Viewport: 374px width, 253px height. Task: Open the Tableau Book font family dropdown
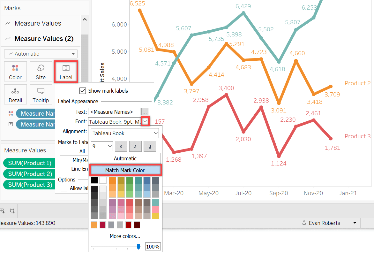(124, 133)
